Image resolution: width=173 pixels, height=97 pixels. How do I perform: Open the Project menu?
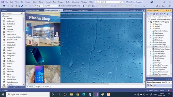28,2
